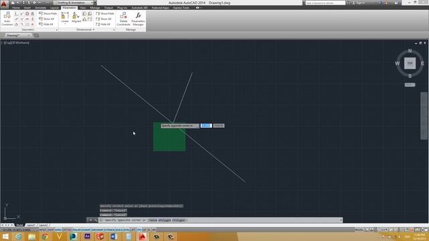Click the command line customize wrench icon

95,220
